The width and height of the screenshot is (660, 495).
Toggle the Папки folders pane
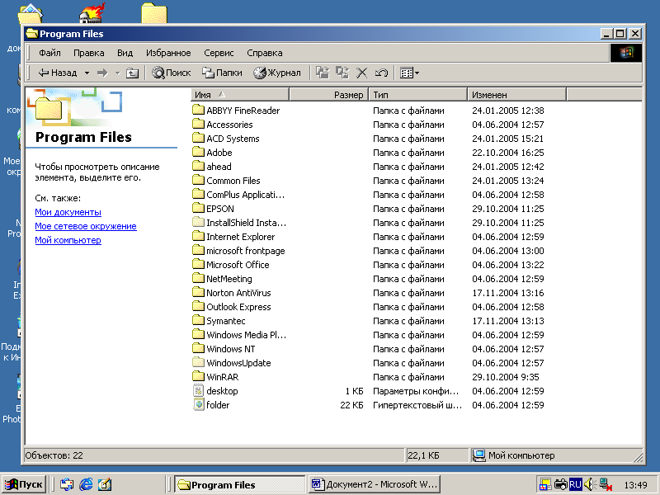[222, 73]
